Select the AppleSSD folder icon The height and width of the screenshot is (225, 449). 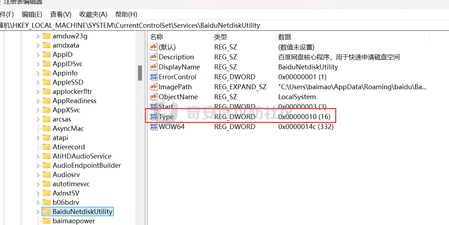[x=47, y=82]
